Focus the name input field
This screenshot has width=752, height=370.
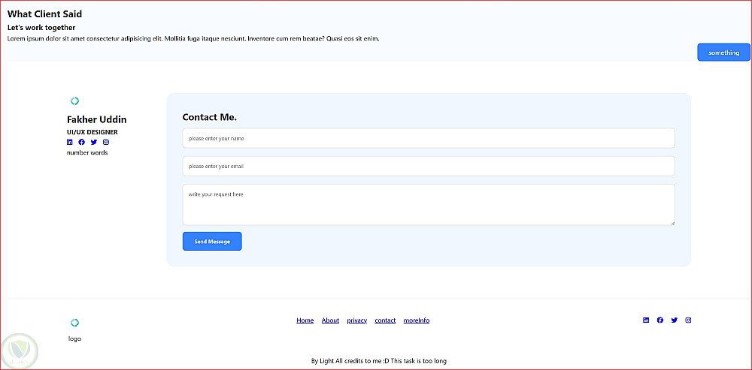[x=429, y=138]
